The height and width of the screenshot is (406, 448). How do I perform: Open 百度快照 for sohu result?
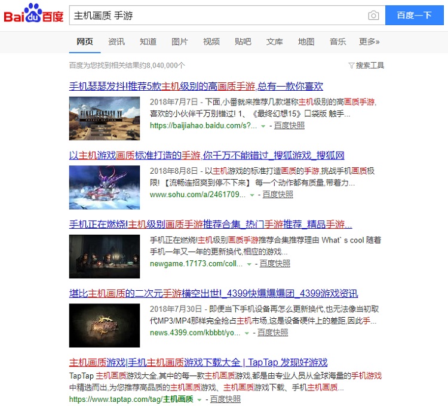pos(278,195)
